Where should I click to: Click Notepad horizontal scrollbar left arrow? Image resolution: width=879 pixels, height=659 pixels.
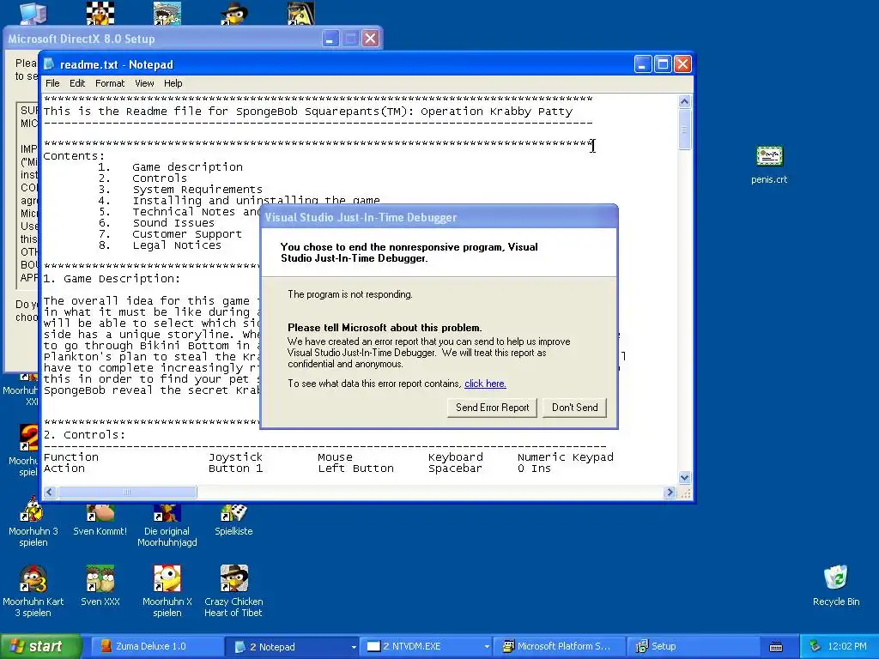point(49,492)
